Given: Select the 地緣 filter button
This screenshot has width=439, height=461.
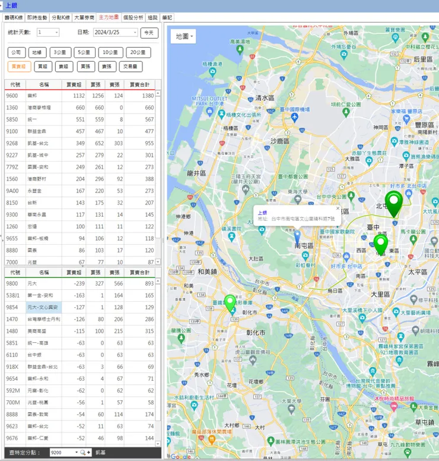Looking at the screenshot, I should click(x=37, y=52).
